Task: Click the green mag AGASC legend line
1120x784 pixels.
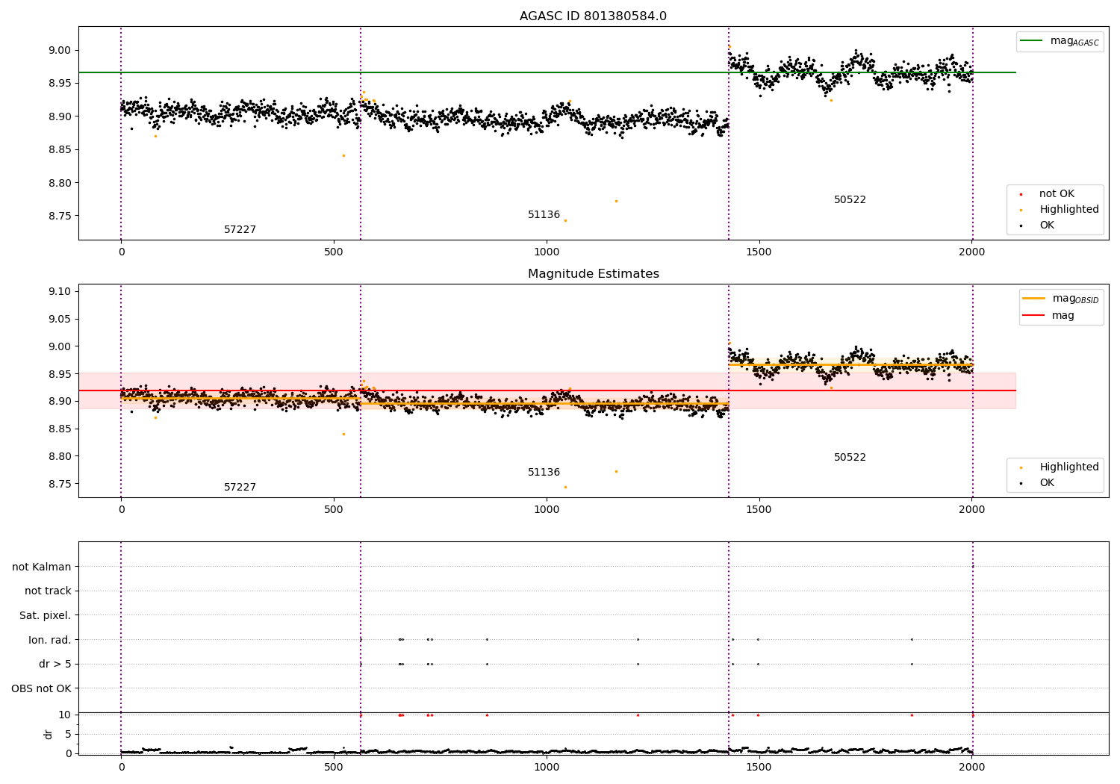Action: point(1032,41)
